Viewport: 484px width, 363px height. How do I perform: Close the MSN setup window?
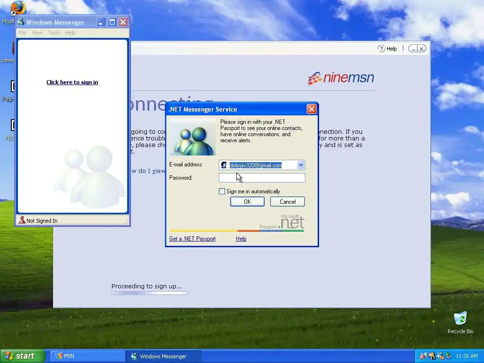coord(422,49)
